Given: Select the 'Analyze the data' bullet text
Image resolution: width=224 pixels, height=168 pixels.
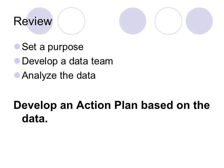Looking at the screenshot, I should pyautogui.click(x=58, y=76).
